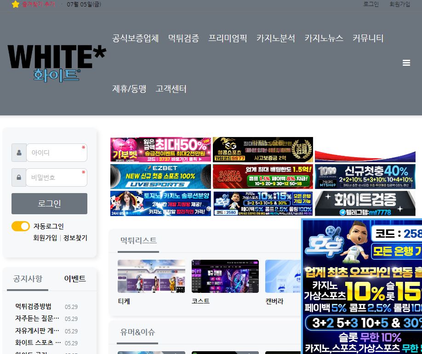Switch to the 이벤트 tab
This screenshot has width=422, height=354.
[x=75, y=279]
